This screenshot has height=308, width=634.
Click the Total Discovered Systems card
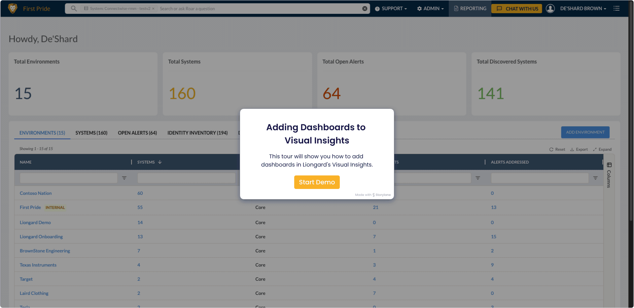click(546, 84)
